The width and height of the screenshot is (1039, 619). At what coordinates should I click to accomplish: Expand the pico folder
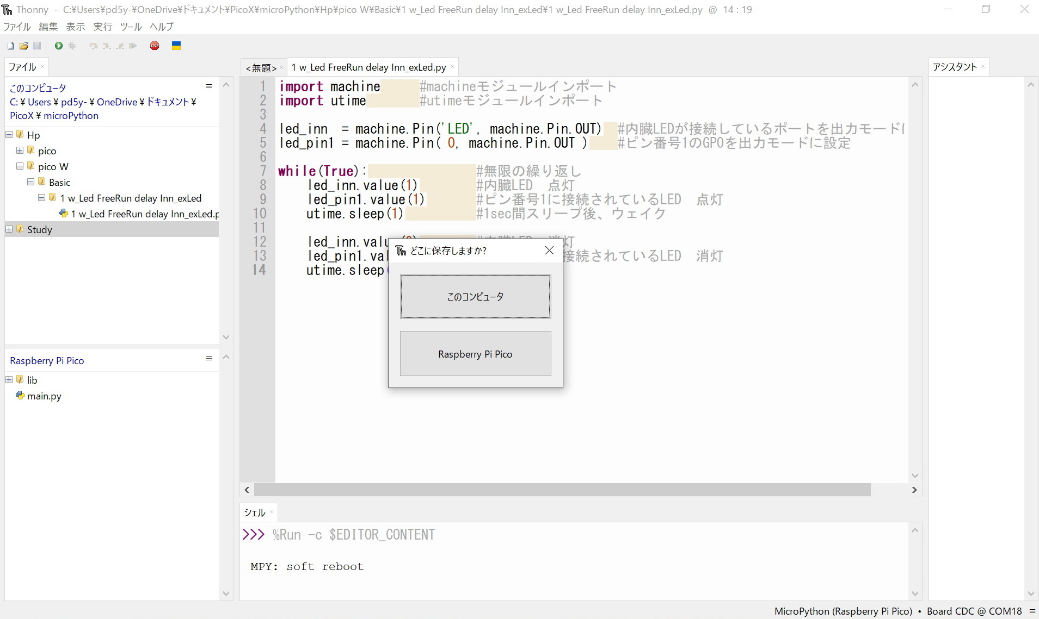pos(20,151)
